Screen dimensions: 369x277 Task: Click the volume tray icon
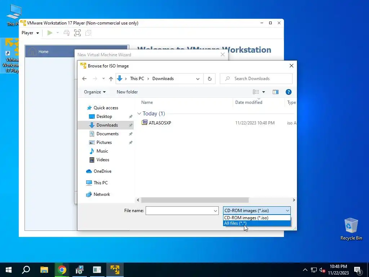pos(322,270)
